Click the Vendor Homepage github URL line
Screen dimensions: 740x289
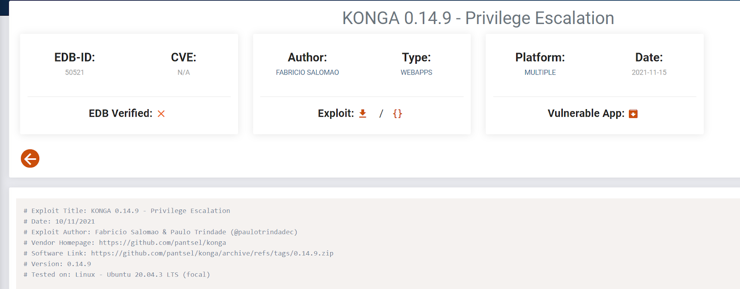click(125, 243)
